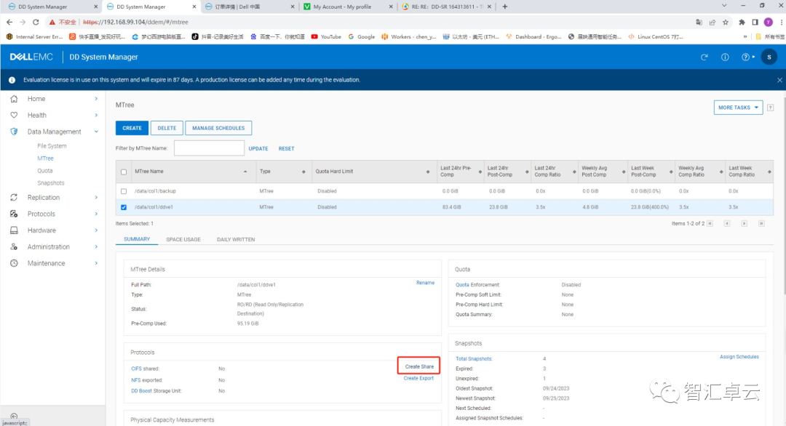The width and height of the screenshot is (786, 426).
Task: Expand the Administration menu chevron
Action: pyautogui.click(x=96, y=246)
